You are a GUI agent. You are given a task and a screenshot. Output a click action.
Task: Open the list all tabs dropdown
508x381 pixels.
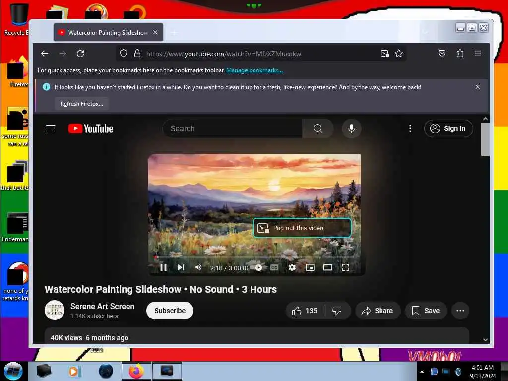(425, 32)
